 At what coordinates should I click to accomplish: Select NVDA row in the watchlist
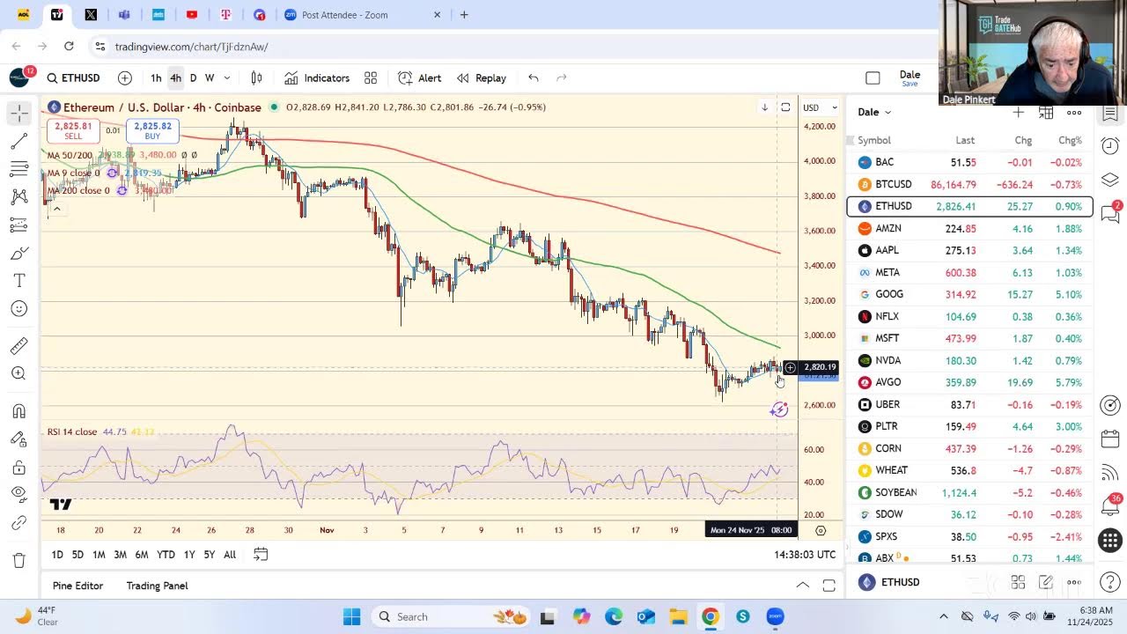[x=969, y=360]
